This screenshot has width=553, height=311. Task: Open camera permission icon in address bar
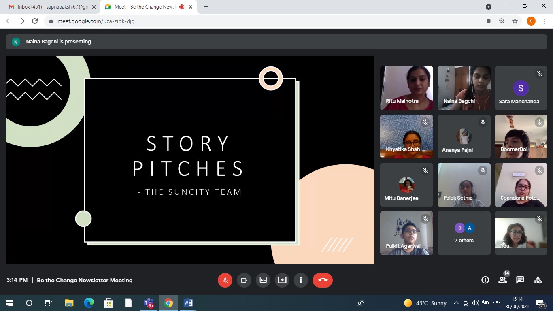489,21
